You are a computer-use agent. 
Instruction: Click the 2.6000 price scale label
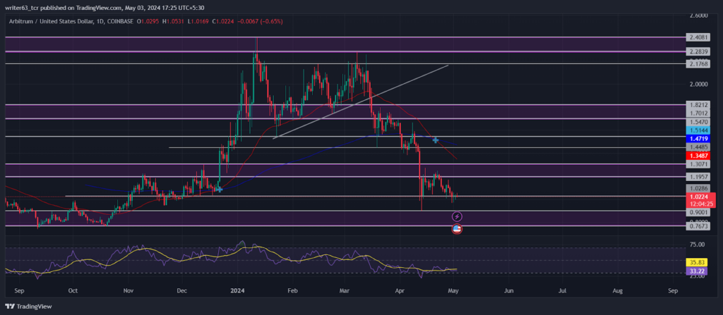point(698,16)
